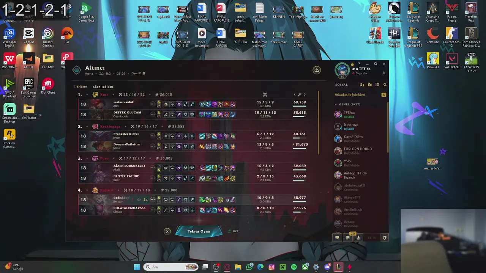Click the damage sort icon above KDA column
The image size is (486, 273).
(265, 95)
